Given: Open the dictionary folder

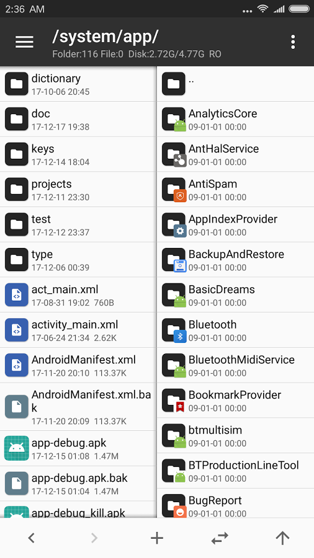Looking at the screenshot, I should coord(78,84).
